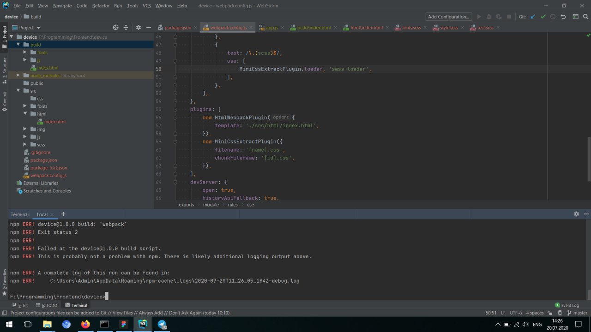This screenshot has height=332, width=591.
Task: Click the Search Everywhere magnifier icon
Action: point(585,17)
